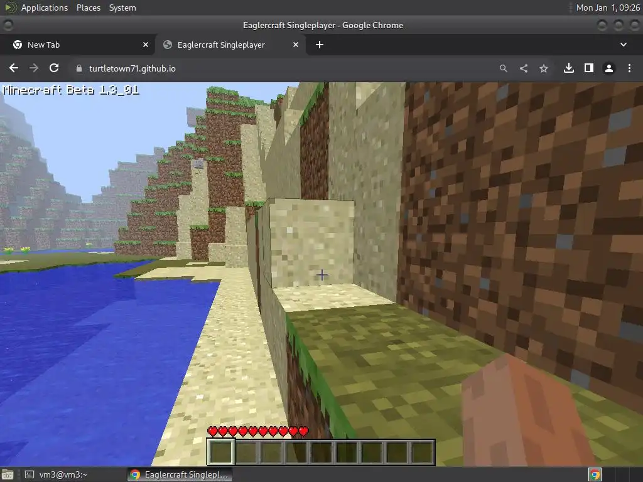This screenshot has width=643, height=482.
Task: Switch to the New Tab tab
Action: pyautogui.click(x=77, y=45)
